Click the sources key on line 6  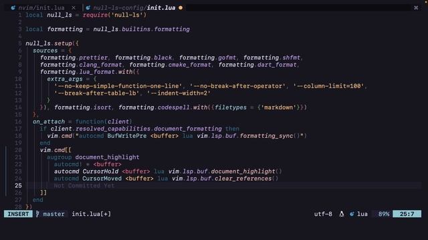tap(45, 51)
